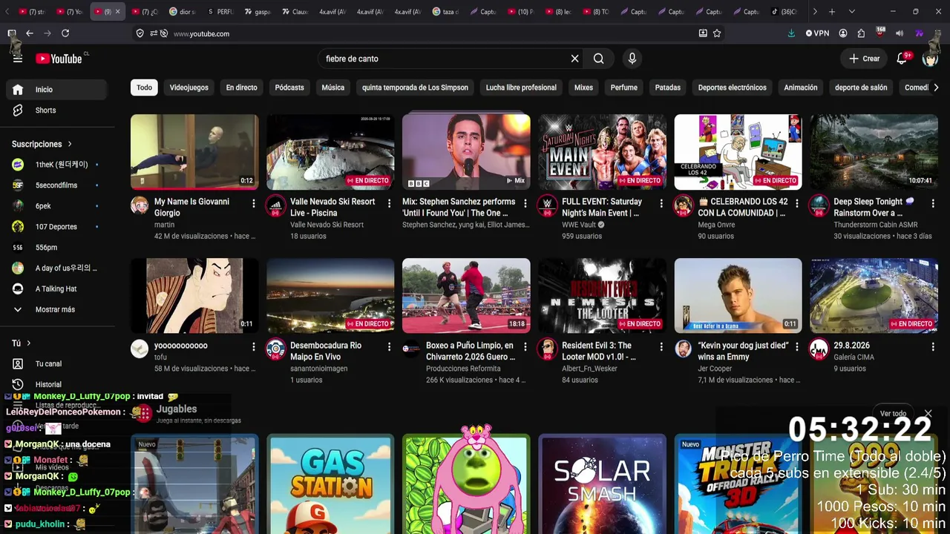Viewport: 950px width, 534px height.
Task: Open the browser downloads arrow icon
Action: [791, 33]
